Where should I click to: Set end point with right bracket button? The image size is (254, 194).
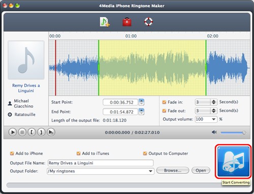41,132
